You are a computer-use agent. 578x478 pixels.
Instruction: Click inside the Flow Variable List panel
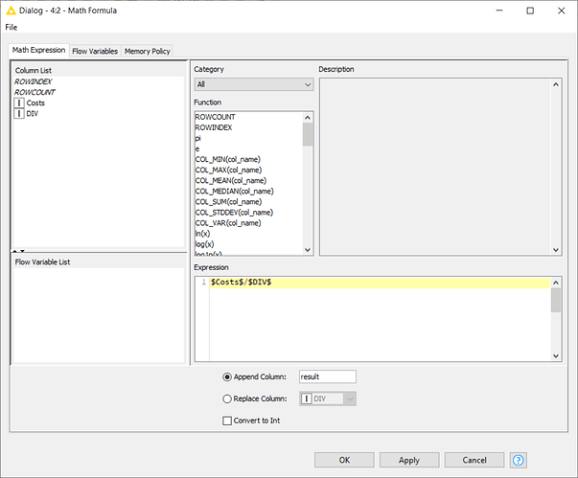98,315
